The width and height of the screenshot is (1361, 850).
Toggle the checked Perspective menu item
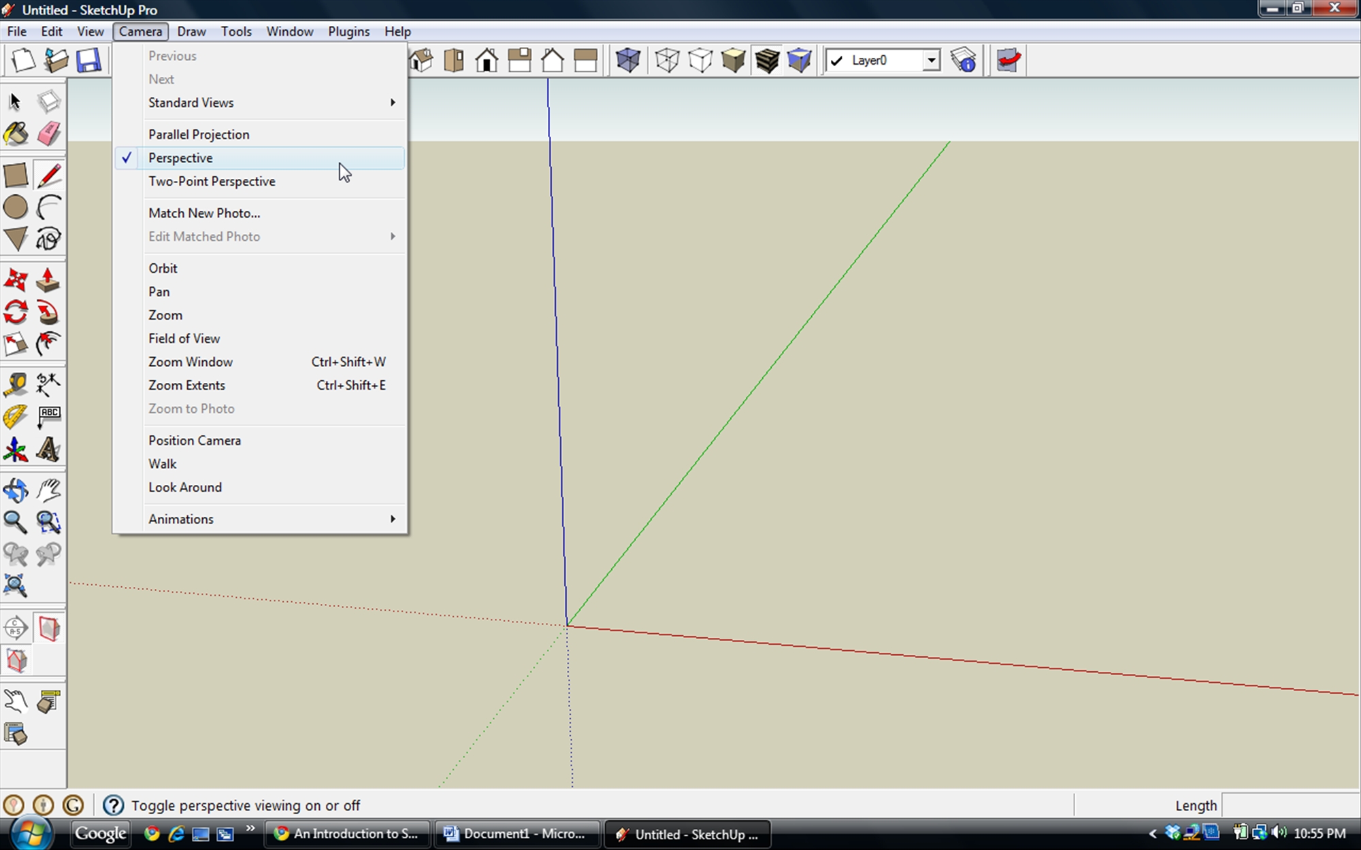point(260,158)
